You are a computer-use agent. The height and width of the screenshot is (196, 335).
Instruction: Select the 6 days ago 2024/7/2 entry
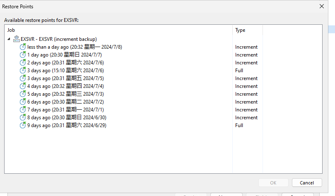pyautogui.click(x=65, y=102)
